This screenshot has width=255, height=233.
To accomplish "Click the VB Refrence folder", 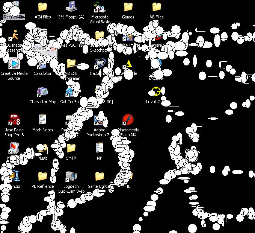I will coord(42,177).
